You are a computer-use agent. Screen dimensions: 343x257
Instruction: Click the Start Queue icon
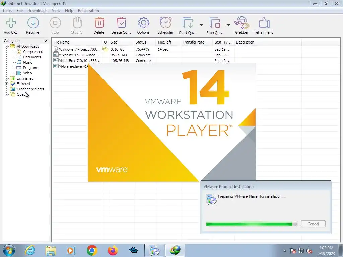pyautogui.click(x=188, y=23)
